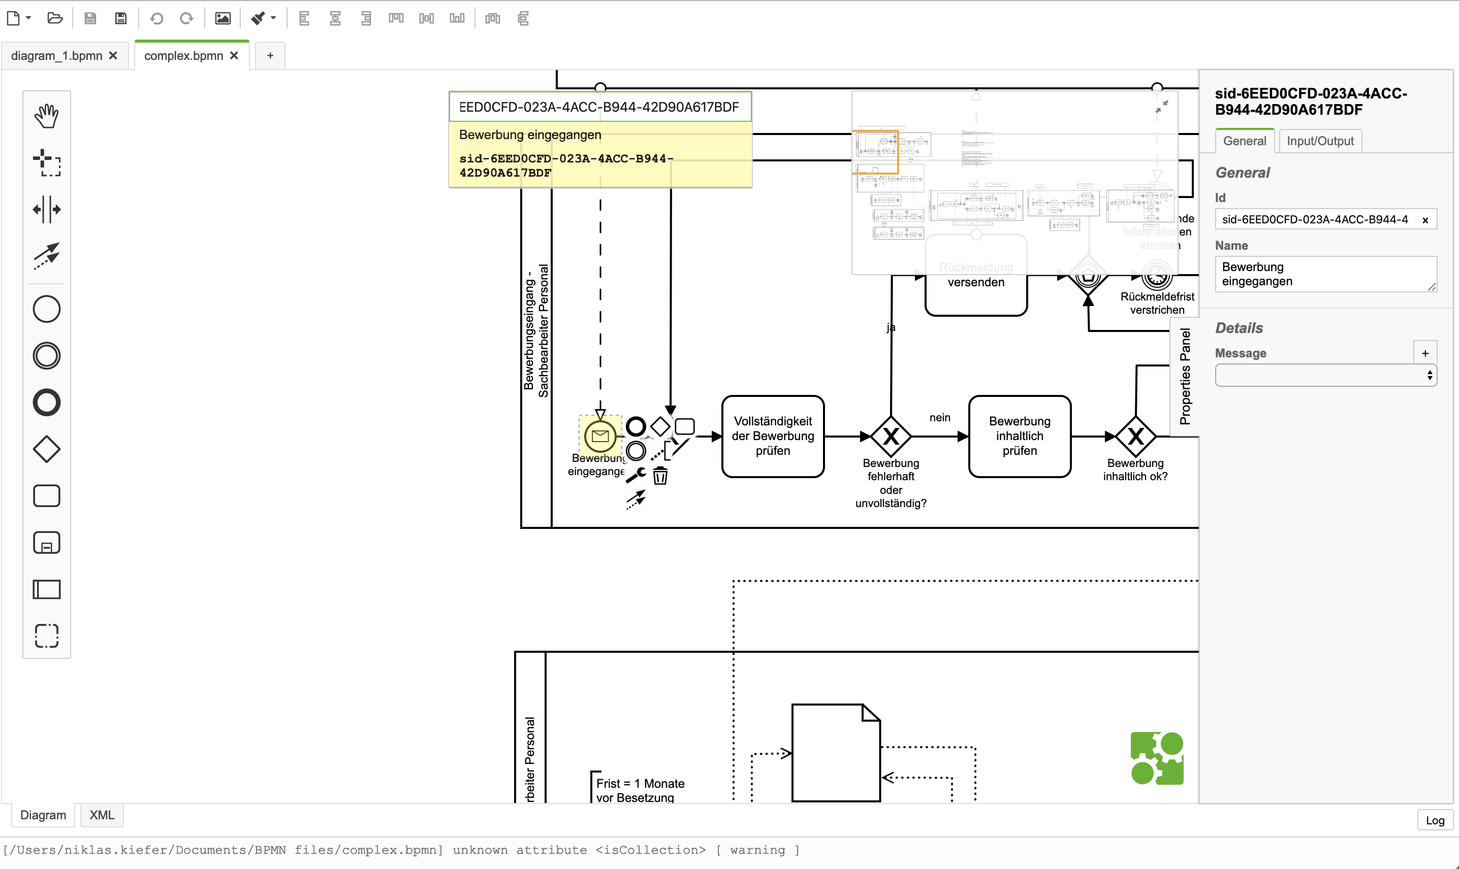Undo the last action
Viewport: 1459px width, 869px height.
[156, 18]
